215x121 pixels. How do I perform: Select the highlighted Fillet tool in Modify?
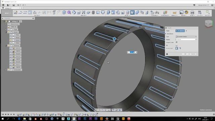pos(132,12)
